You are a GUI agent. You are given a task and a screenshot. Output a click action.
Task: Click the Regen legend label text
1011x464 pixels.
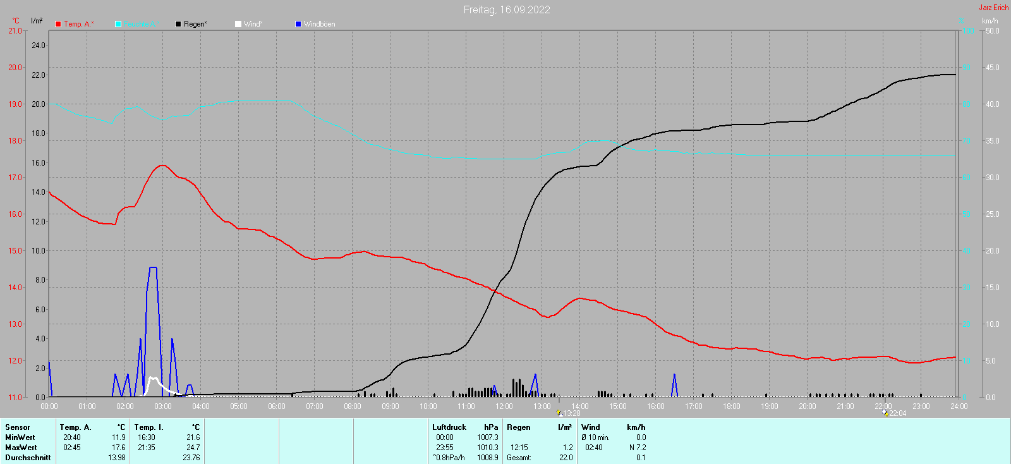click(195, 24)
